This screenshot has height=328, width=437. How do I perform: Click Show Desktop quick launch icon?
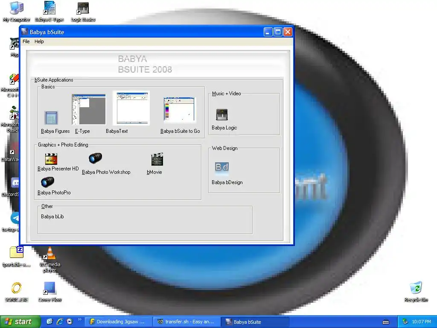50,322
